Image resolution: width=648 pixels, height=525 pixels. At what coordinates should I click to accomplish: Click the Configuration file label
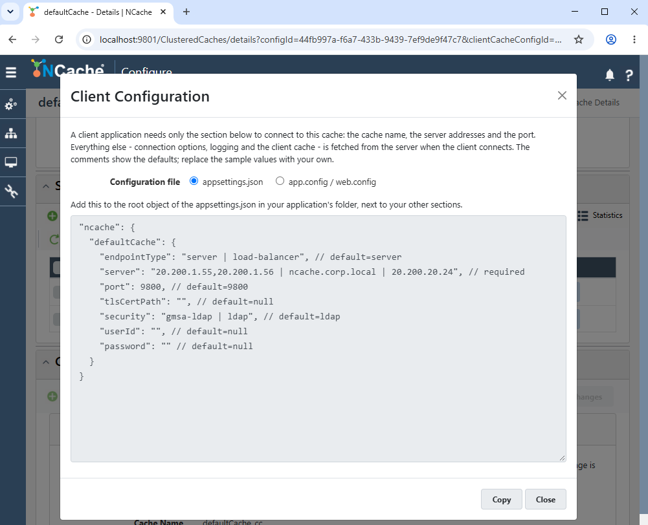(x=144, y=182)
